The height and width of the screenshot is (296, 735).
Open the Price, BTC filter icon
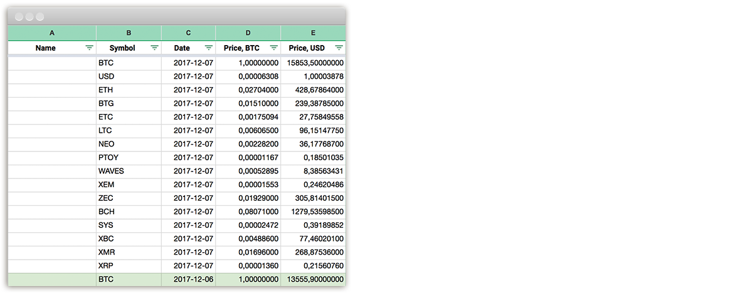[x=274, y=48]
